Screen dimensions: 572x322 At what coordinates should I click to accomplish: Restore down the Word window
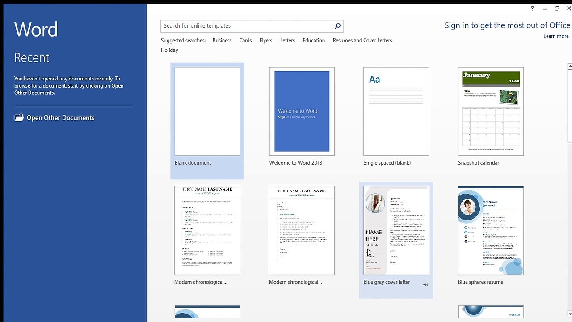pos(557,8)
